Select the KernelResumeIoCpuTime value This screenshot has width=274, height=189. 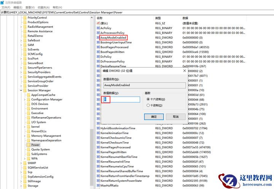(x=117, y=167)
